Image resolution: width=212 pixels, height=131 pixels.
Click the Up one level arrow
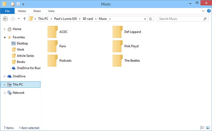coord(24,19)
